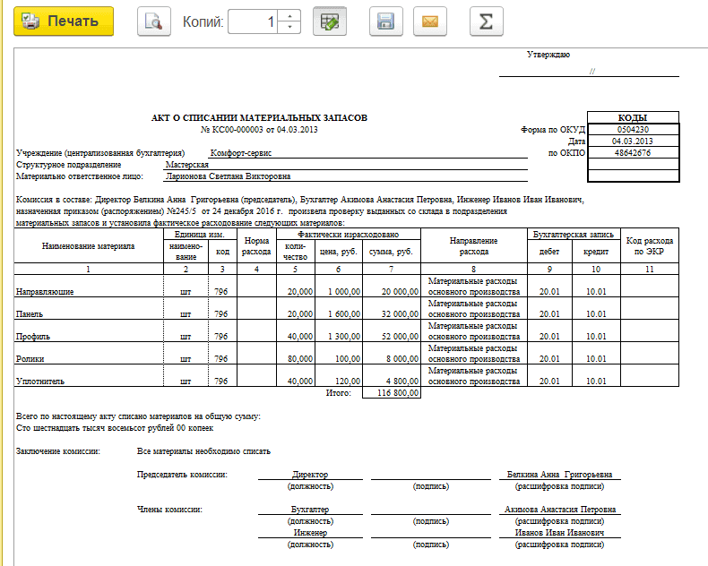708x566 pixels.
Task: Click the Копий copies input field
Action: click(x=253, y=21)
